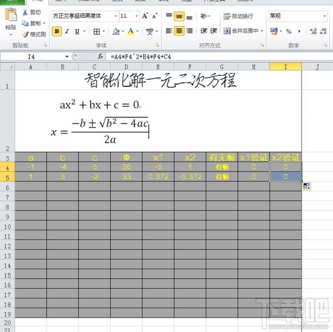Decrease indent of cell content
This screenshot has height=332, width=333.
204,31
